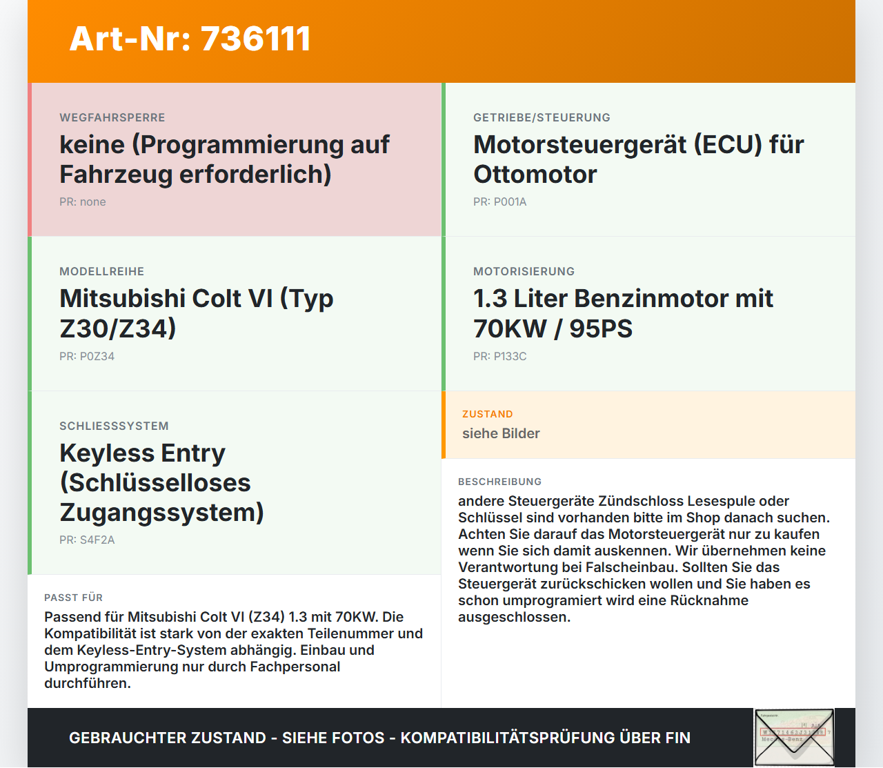The height and width of the screenshot is (768, 883).
Task: Click the SCHLIESSSYSTEM label
Action: tap(115, 426)
